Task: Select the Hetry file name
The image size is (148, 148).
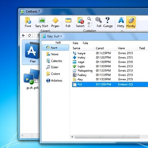Action: 82,58
